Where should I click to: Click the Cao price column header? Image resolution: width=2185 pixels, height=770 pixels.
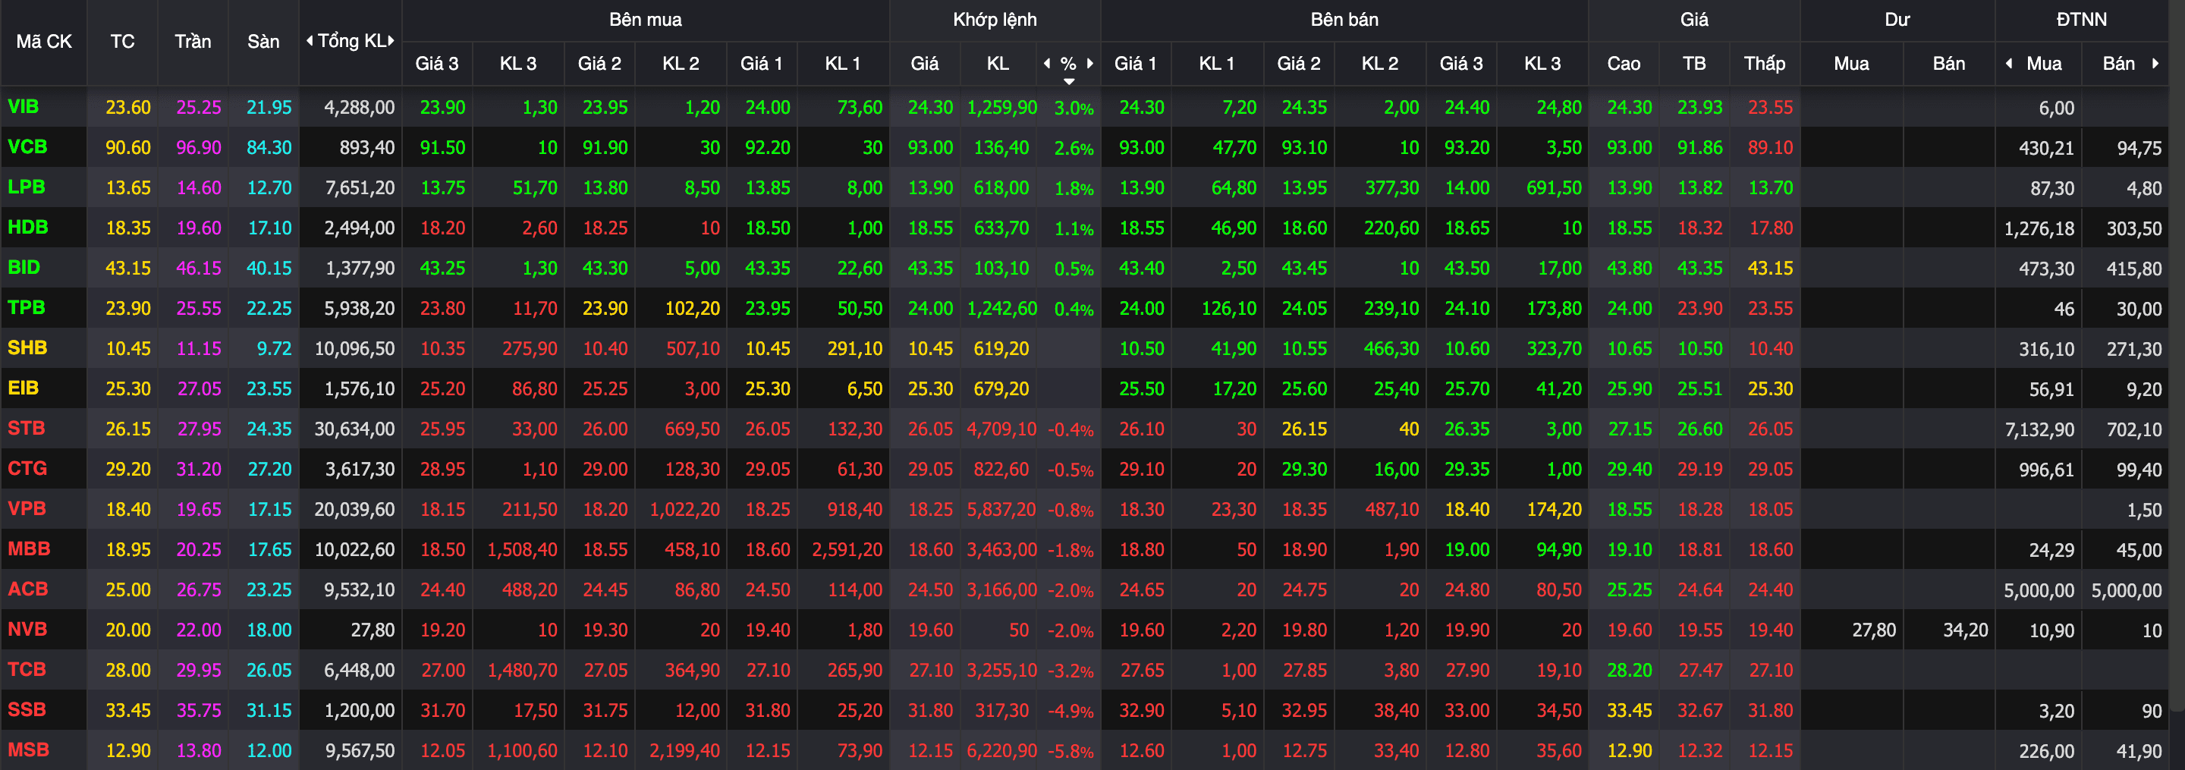[x=1623, y=64]
